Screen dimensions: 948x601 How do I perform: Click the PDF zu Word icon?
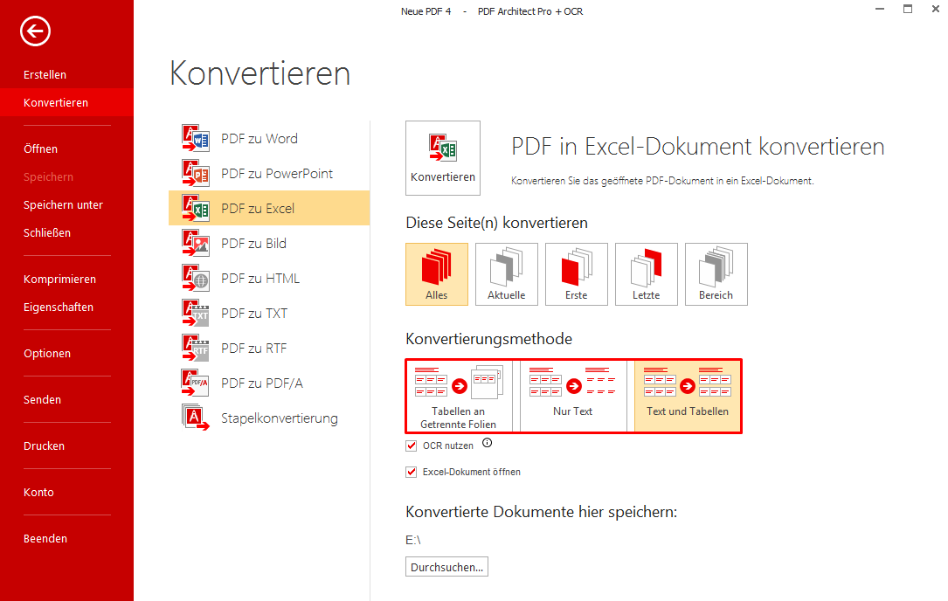coord(196,139)
